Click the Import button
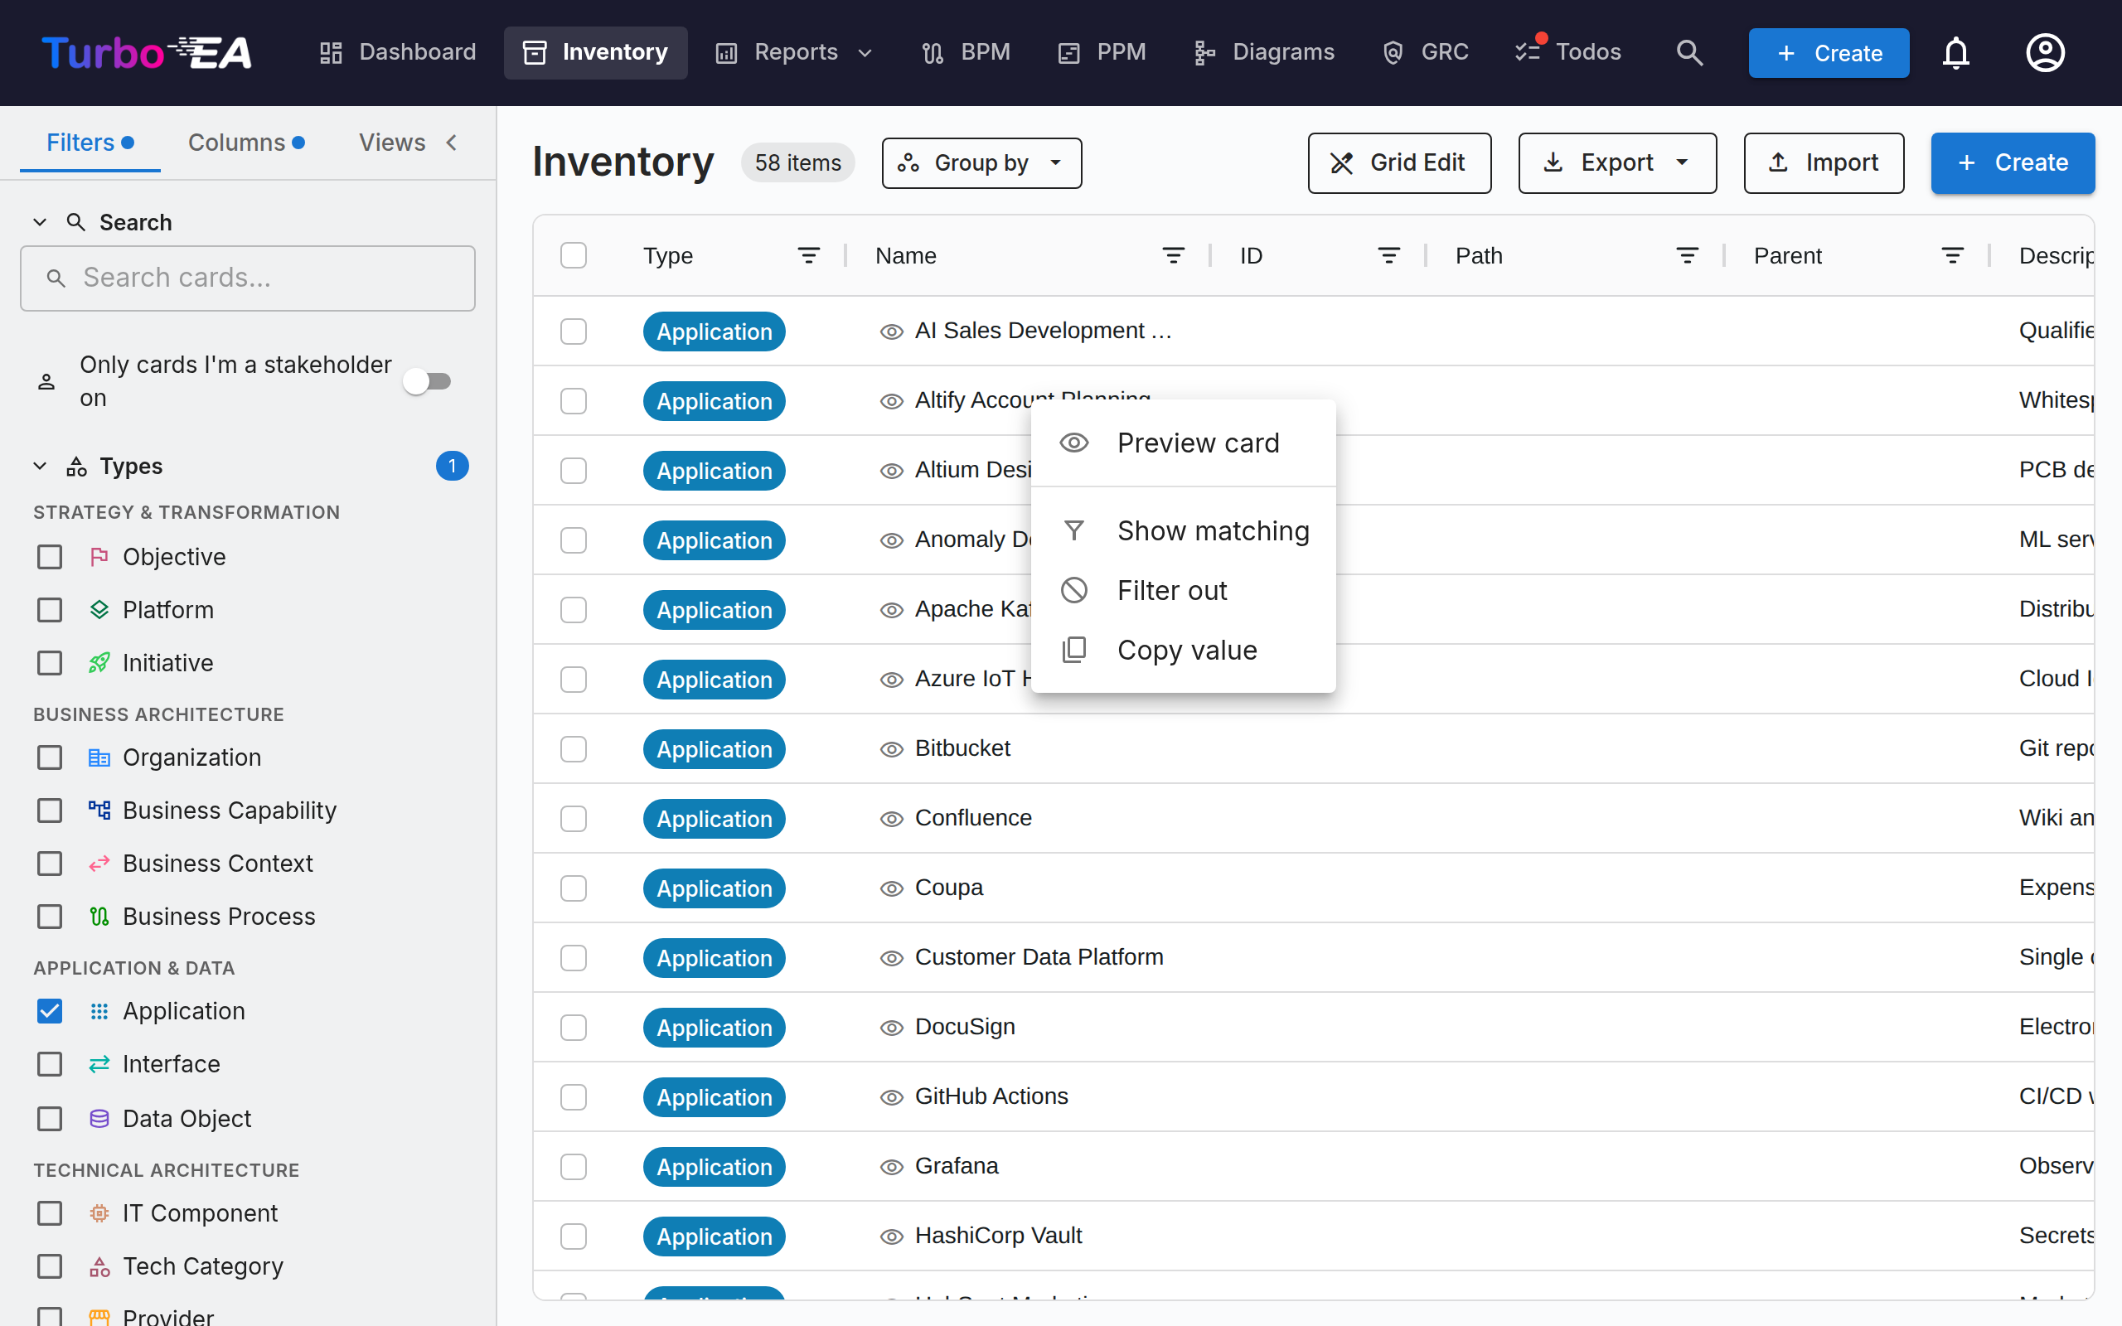 point(1823,163)
